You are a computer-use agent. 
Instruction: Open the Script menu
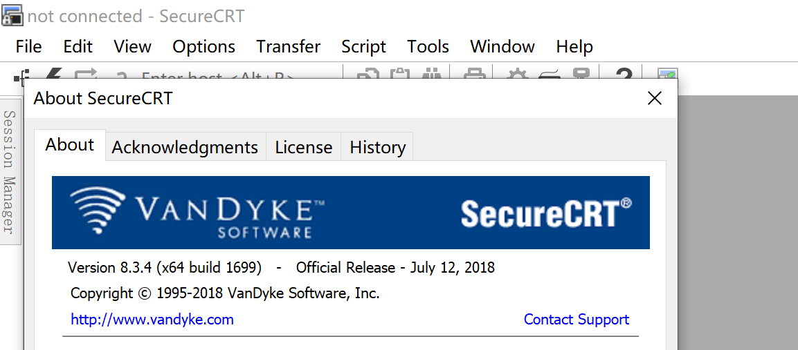coord(363,46)
